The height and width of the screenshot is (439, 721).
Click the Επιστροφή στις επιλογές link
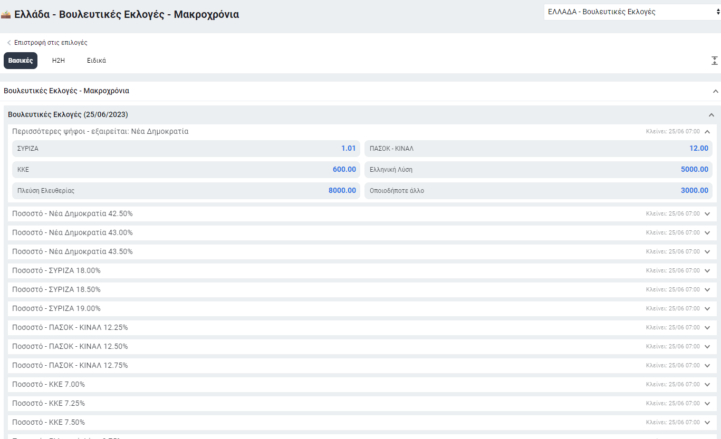(x=51, y=43)
